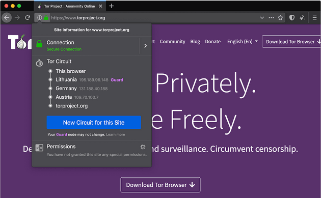This screenshot has width=321, height=198.
Task: Expand the URL bar history dropdown arrow
Action: point(262,18)
